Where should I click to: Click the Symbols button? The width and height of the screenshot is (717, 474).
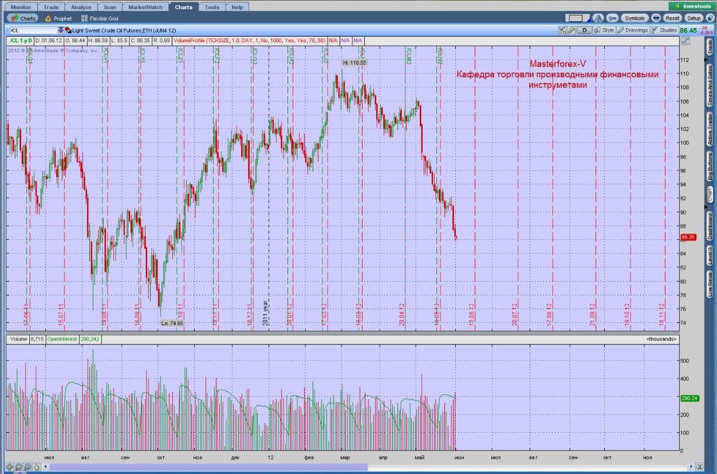(x=634, y=18)
